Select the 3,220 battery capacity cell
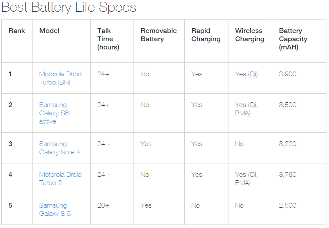Screen dimensions: 329x228 click(x=287, y=144)
